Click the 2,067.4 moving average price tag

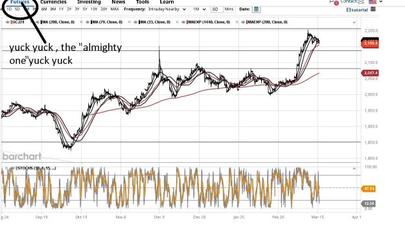(x=370, y=73)
